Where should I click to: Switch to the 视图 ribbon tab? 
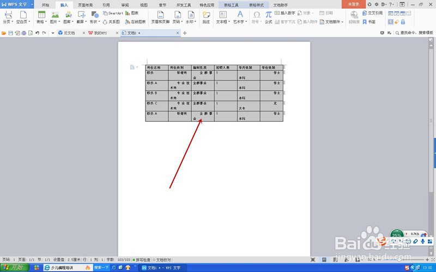144,5
